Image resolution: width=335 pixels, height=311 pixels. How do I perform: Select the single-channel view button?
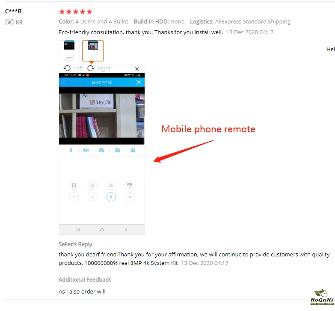(74, 197)
